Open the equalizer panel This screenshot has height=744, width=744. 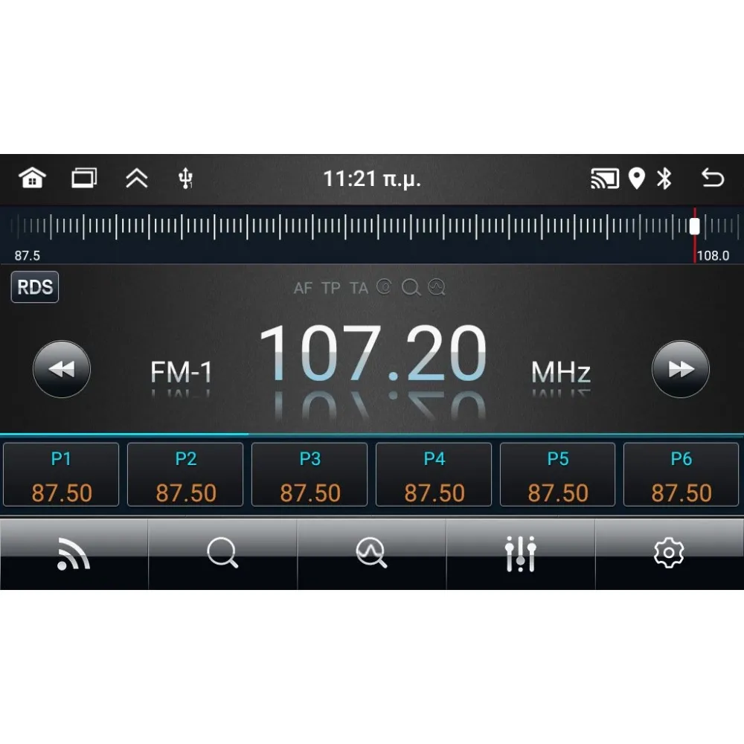pyautogui.click(x=520, y=553)
